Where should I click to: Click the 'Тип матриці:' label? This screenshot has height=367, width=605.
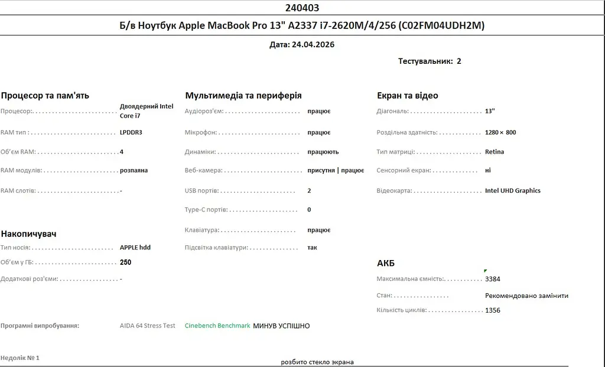(x=396, y=152)
